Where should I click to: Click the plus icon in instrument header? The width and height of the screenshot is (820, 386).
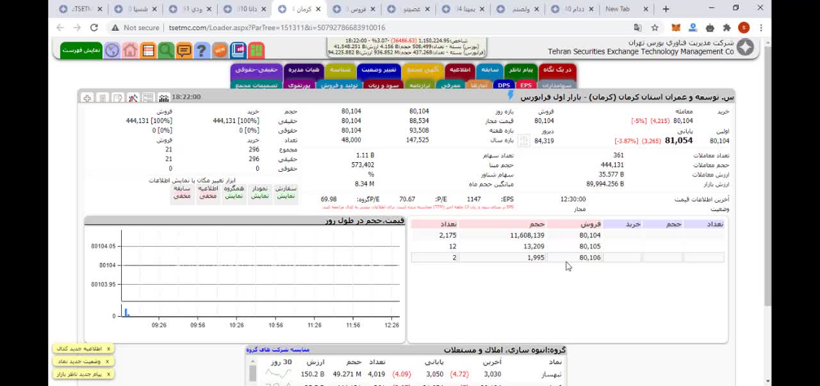[86, 97]
